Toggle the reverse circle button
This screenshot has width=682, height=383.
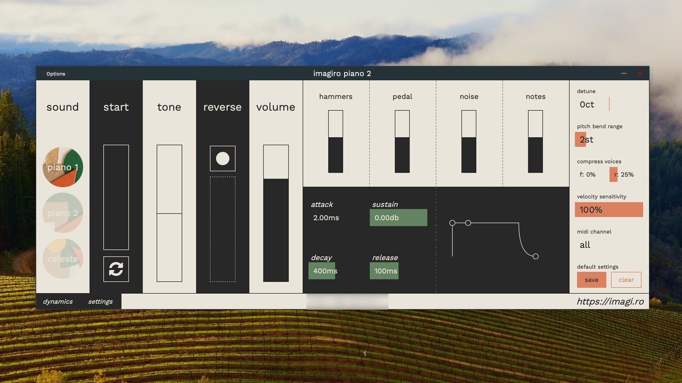[222, 159]
